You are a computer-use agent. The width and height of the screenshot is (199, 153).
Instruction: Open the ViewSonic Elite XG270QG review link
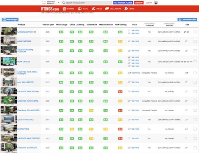point(28,110)
